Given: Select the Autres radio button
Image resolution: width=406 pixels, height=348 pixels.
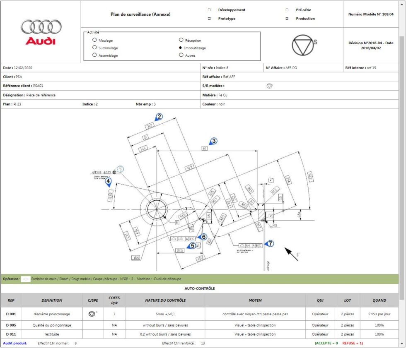Looking at the screenshot, I should click(181, 55).
